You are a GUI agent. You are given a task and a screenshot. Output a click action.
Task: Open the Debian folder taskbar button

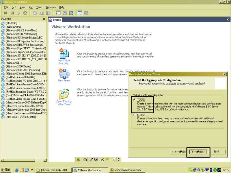coord(53,170)
